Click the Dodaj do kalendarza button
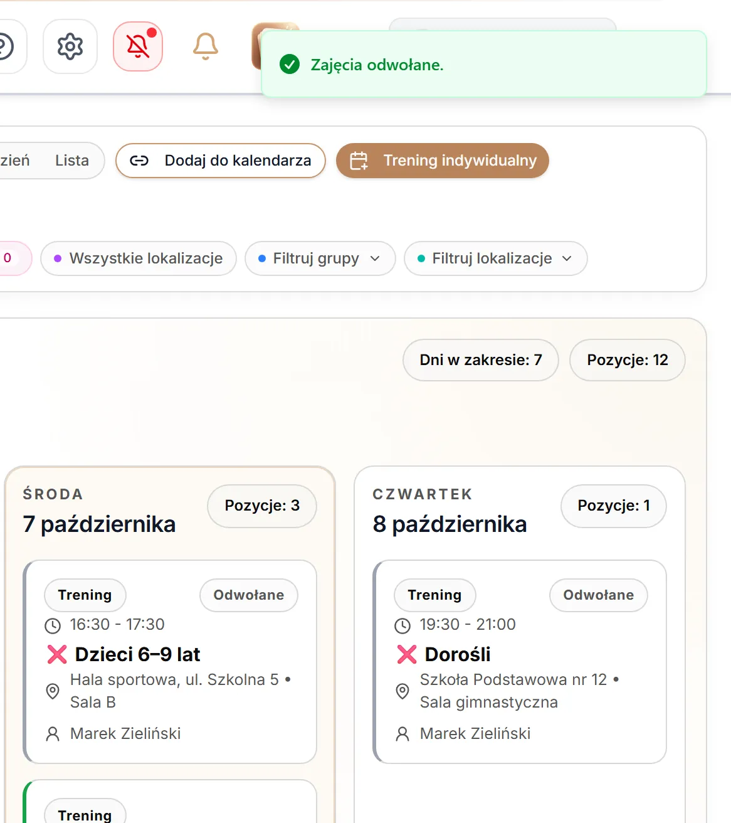The image size is (731, 823). (x=221, y=161)
